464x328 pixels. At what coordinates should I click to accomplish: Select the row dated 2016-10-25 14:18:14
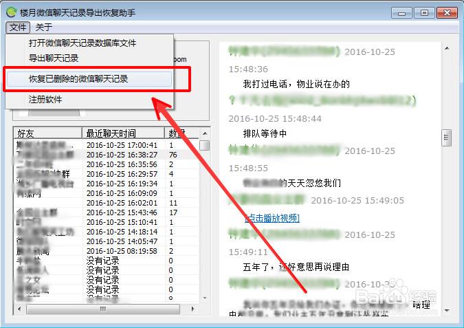coord(107,232)
